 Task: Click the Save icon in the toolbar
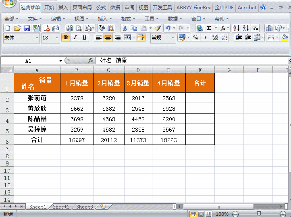pos(27,28)
